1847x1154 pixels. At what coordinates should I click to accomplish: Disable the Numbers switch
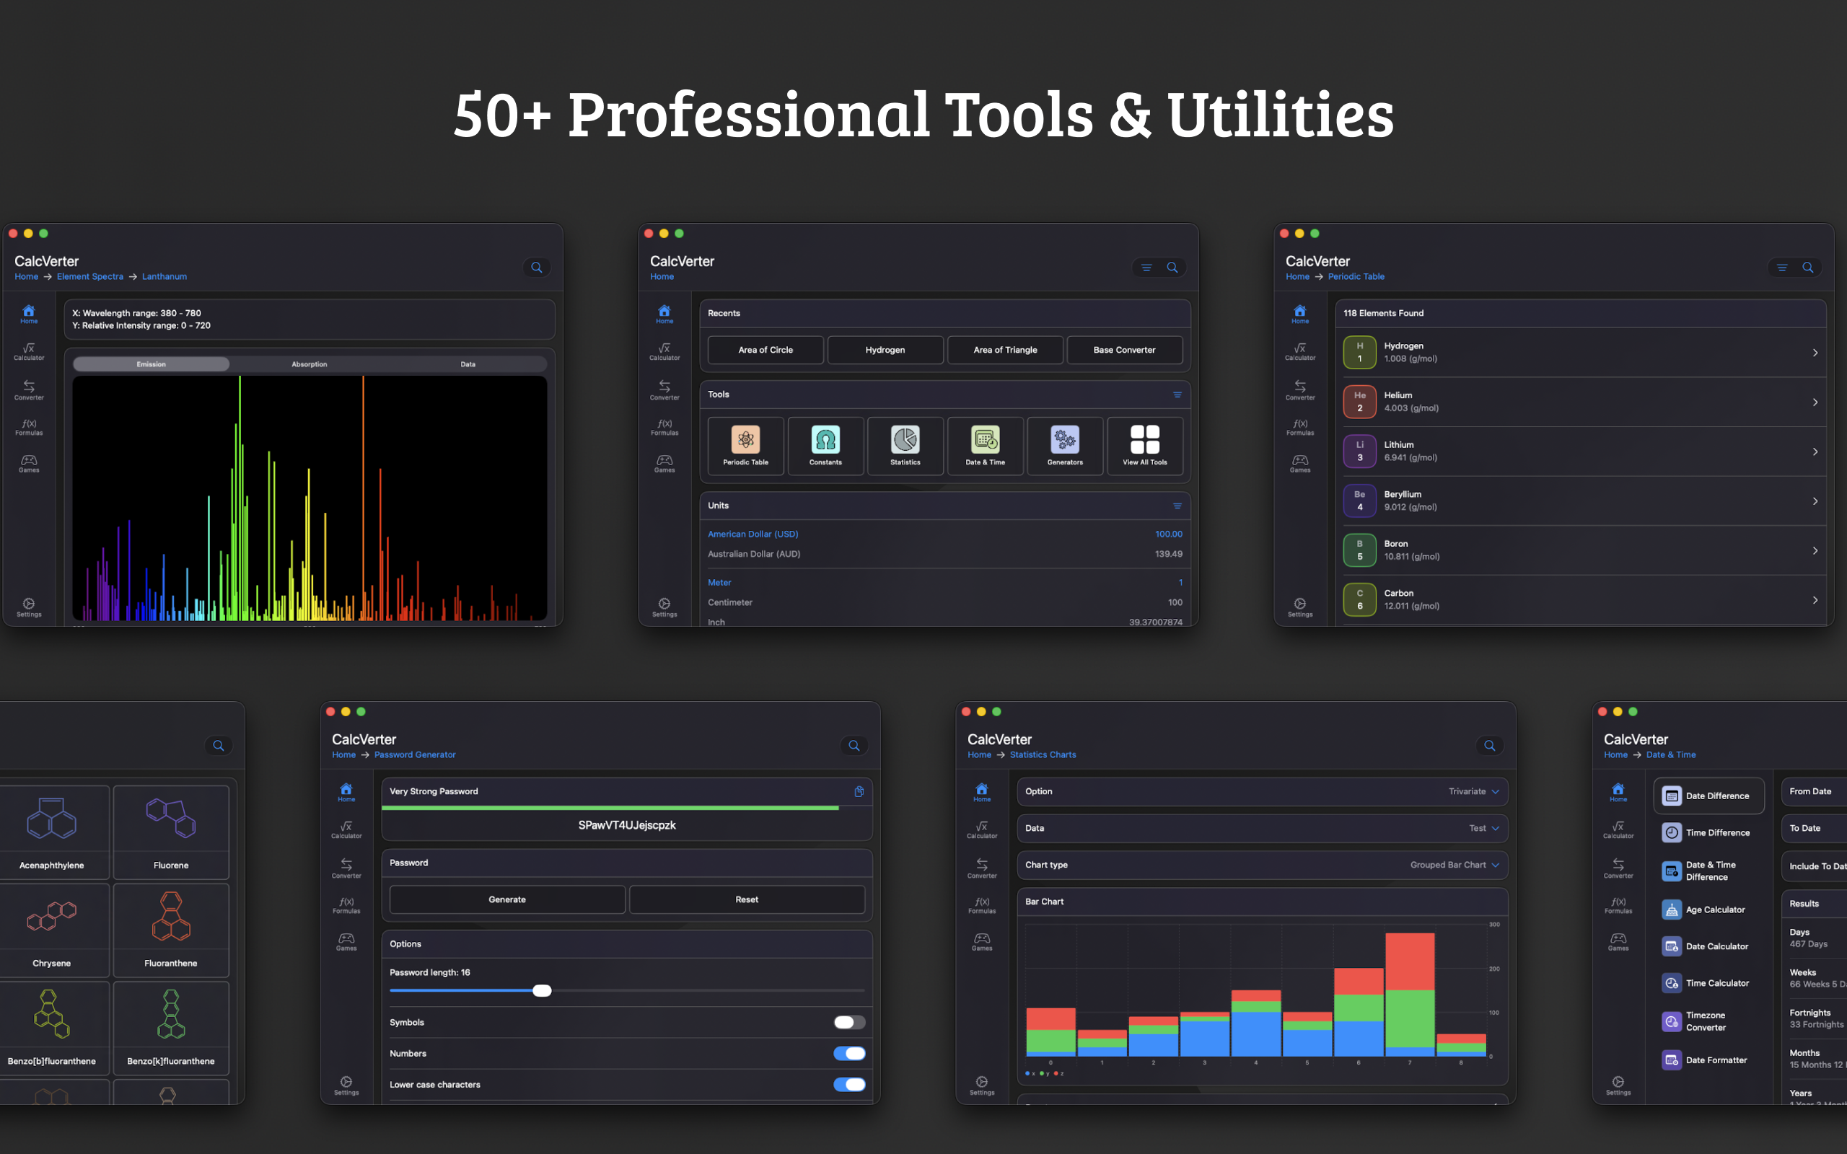click(849, 1053)
